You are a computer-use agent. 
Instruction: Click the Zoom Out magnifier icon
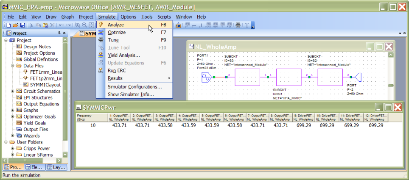pyautogui.click(x=85, y=25)
